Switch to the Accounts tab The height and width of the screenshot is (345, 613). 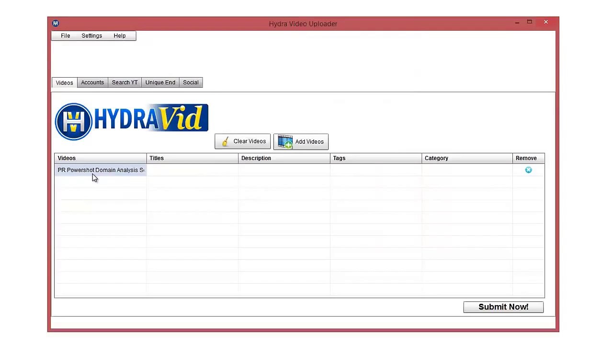(x=92, y=82)
